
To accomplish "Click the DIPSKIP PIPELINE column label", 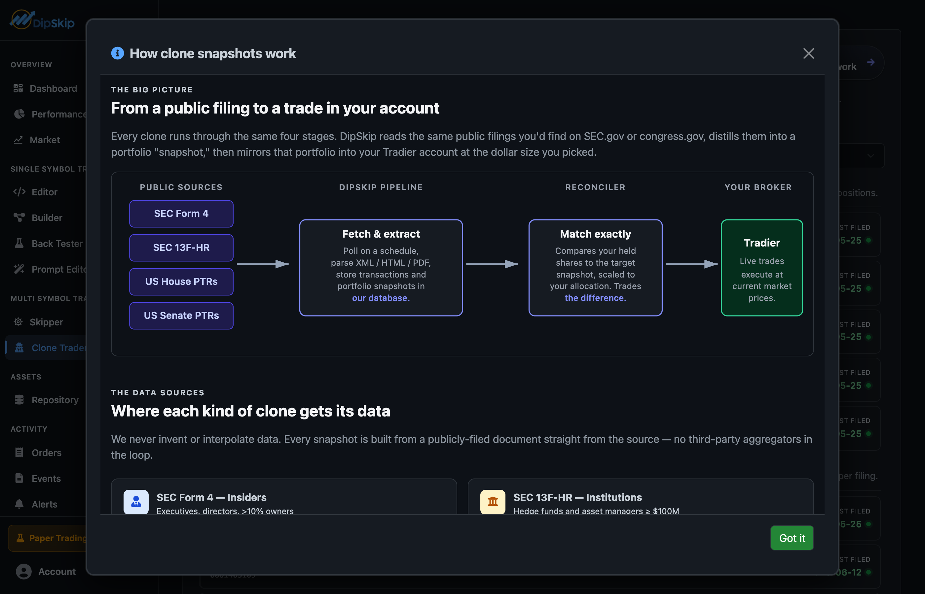I will 381,187.
